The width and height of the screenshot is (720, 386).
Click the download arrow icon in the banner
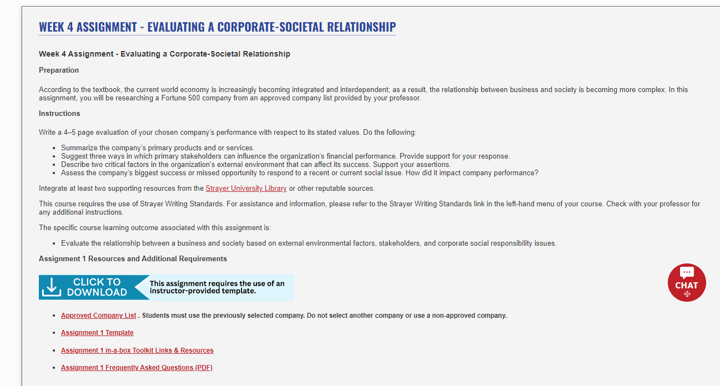tap(51, 287)
